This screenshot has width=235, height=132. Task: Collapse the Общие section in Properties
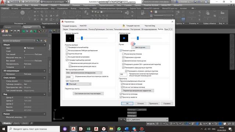44,45
